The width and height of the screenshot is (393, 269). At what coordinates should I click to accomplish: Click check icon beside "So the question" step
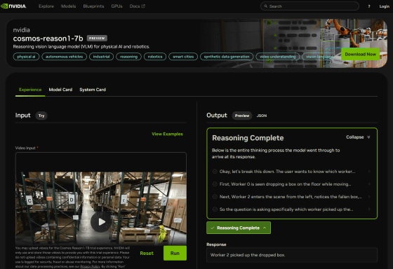pos(215,209)
